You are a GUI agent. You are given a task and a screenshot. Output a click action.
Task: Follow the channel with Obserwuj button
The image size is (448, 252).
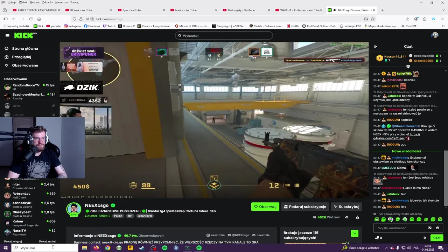[265, 206]
